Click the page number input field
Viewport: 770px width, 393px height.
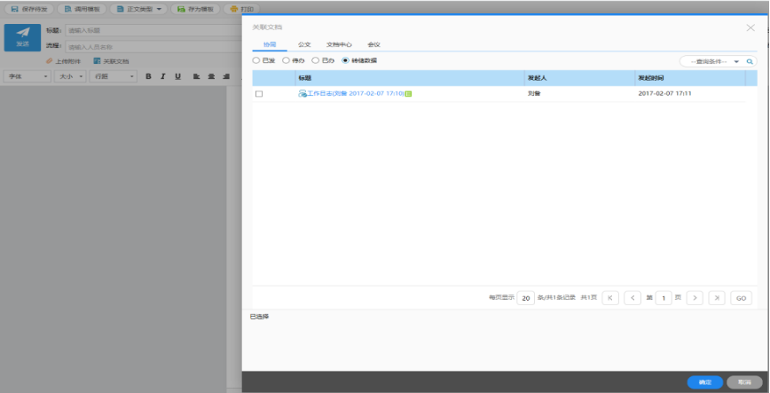tap(663, 298)
